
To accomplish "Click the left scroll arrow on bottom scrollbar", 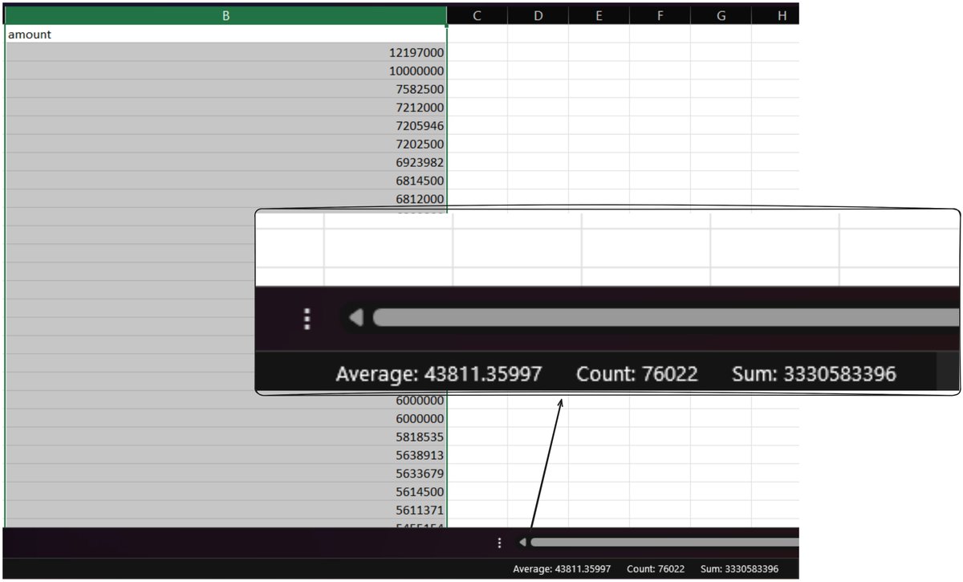I will point(522,542).
